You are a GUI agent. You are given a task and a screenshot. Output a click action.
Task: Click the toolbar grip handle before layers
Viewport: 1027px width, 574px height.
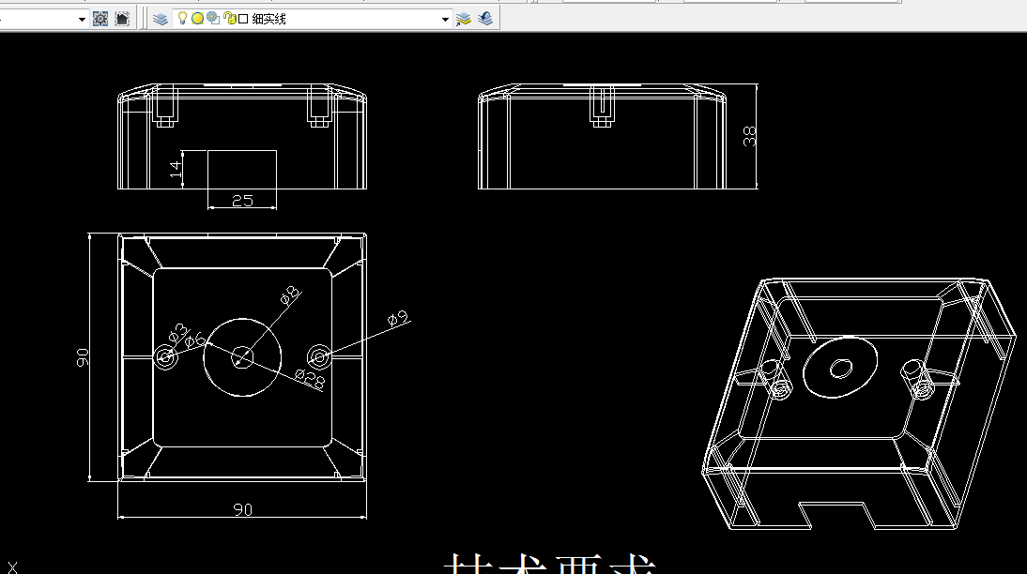click(144, 19)
